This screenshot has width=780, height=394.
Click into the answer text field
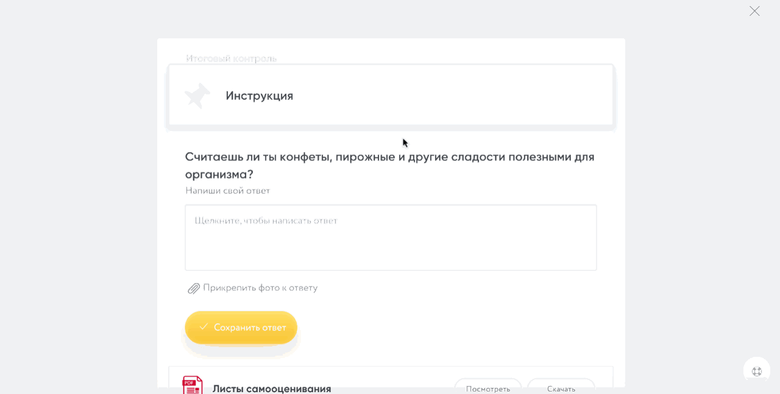[391, 244]
